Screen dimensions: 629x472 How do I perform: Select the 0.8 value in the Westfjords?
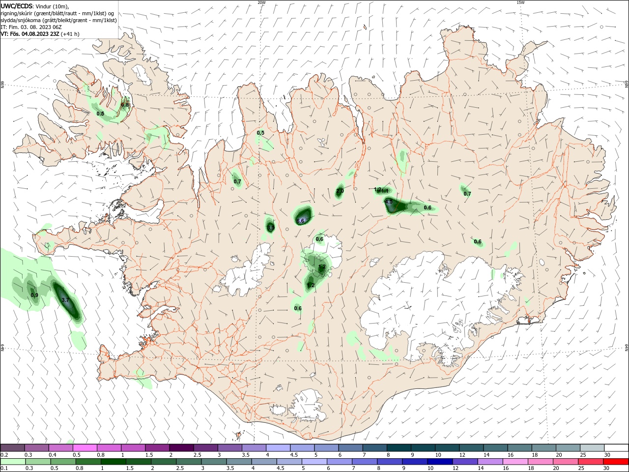(x=125, y=105)
